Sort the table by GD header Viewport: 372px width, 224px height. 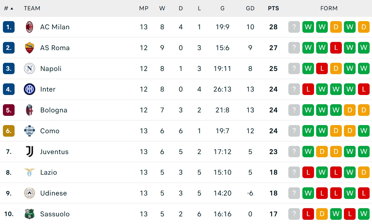[x=250, y=8]
